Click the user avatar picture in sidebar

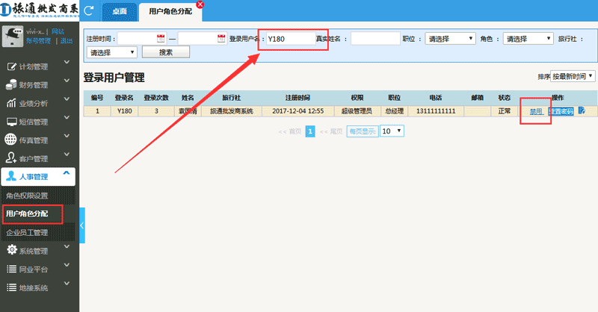pyautogui.click(x=13, y=37)
